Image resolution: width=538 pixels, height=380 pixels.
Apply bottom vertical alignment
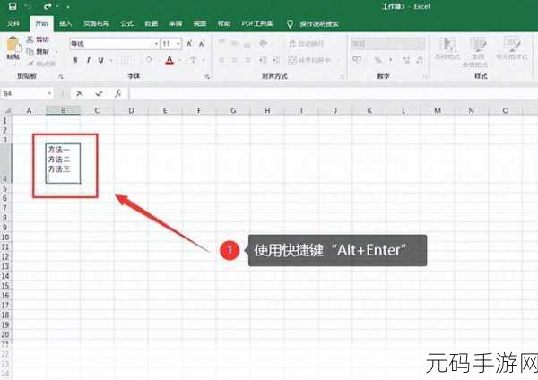point(247,43)
